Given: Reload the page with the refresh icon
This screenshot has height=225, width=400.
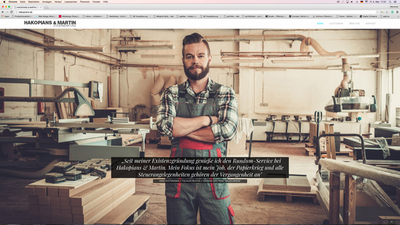Looking at the screenshot, I should coord(11,12).
